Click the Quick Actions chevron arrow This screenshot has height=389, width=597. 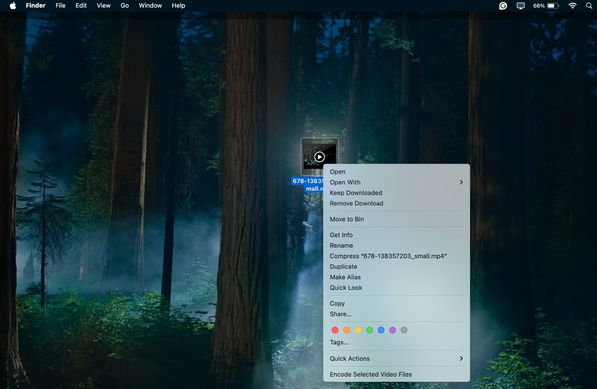coord(461,359)
